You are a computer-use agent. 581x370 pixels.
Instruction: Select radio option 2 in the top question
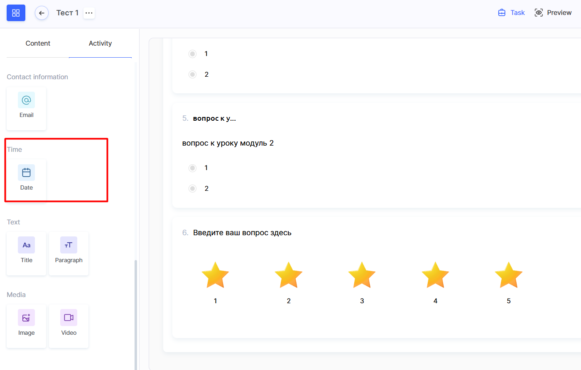192,75
